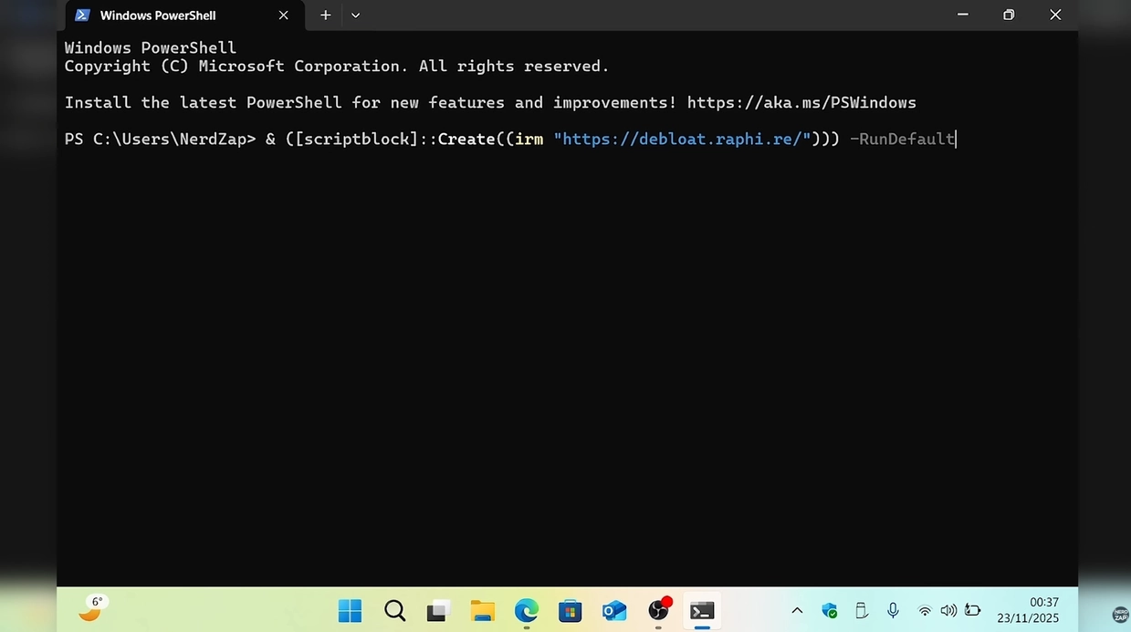The width and height of the screenshot is (1131, 632).
Task: Open Task View from taskbar
Action: [439, 611]
